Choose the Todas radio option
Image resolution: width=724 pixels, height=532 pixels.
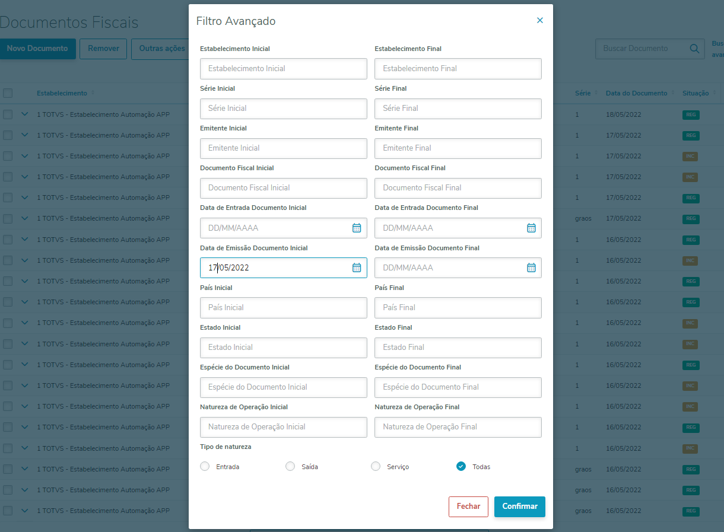[x=461, y=466]
